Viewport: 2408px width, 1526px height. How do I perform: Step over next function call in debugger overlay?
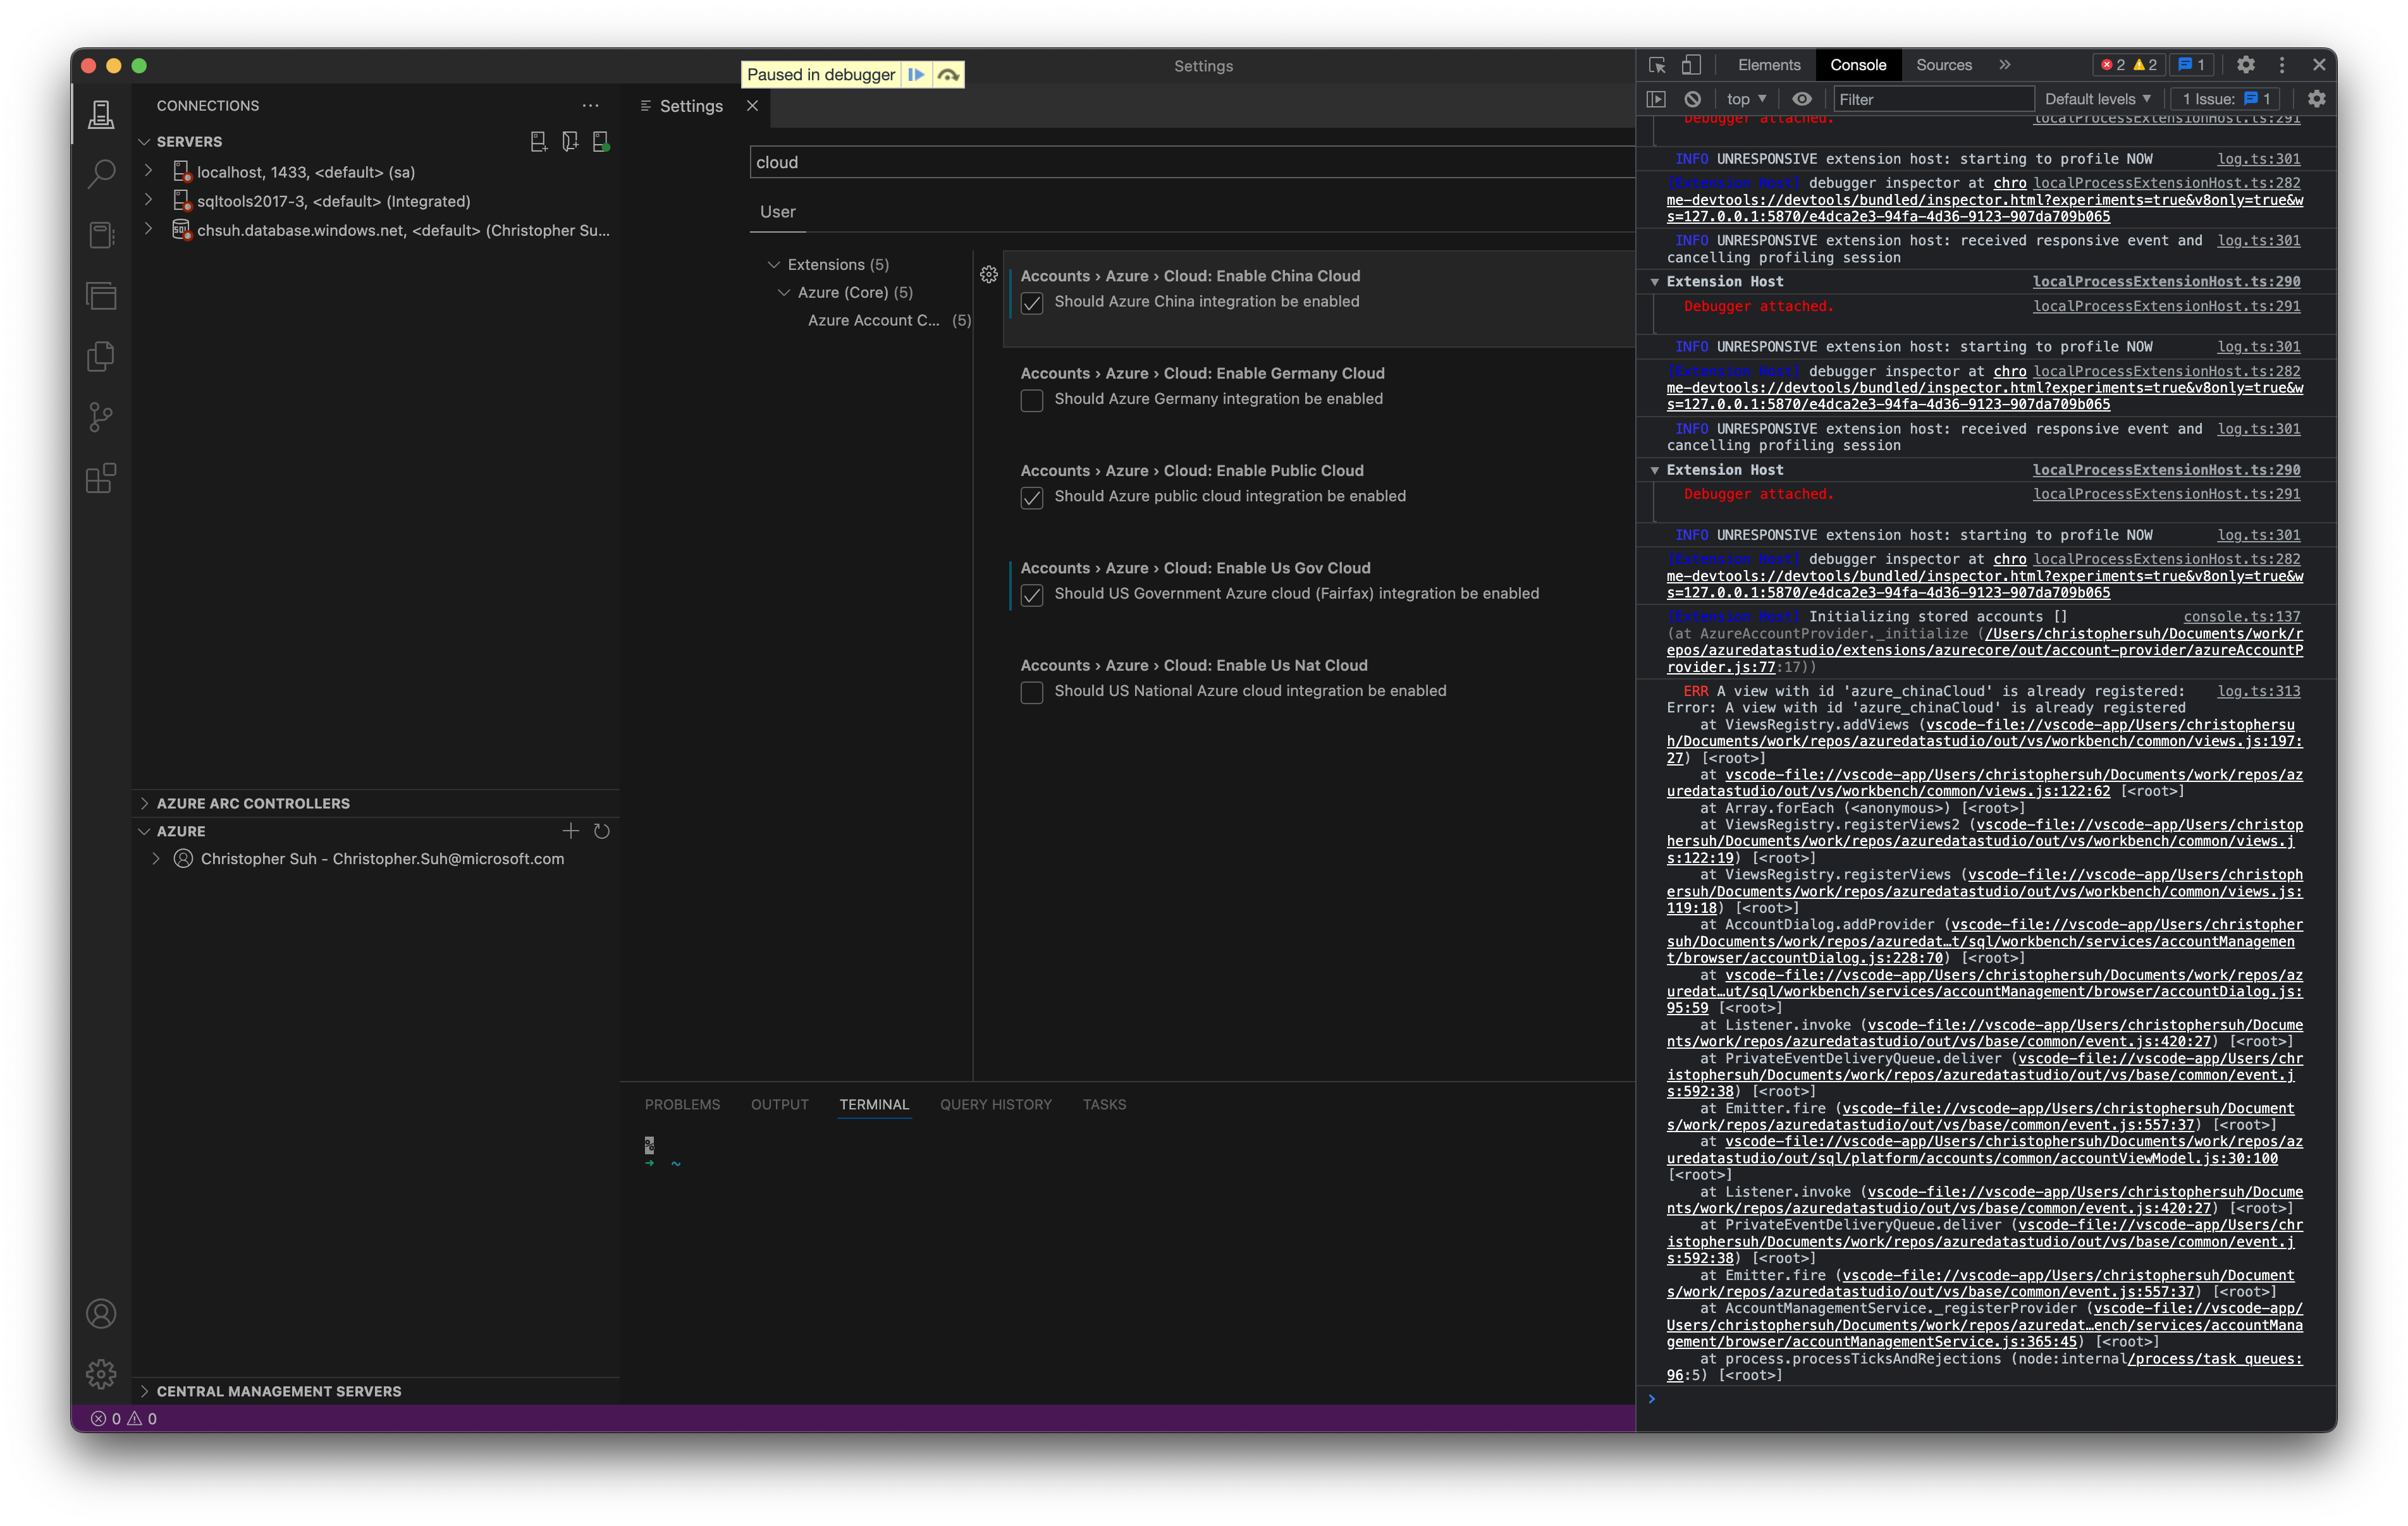click(x=948, y=74)
